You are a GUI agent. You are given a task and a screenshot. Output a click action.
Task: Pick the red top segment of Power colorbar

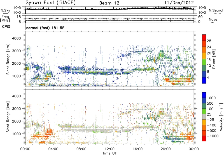click(x=204, y=37)
